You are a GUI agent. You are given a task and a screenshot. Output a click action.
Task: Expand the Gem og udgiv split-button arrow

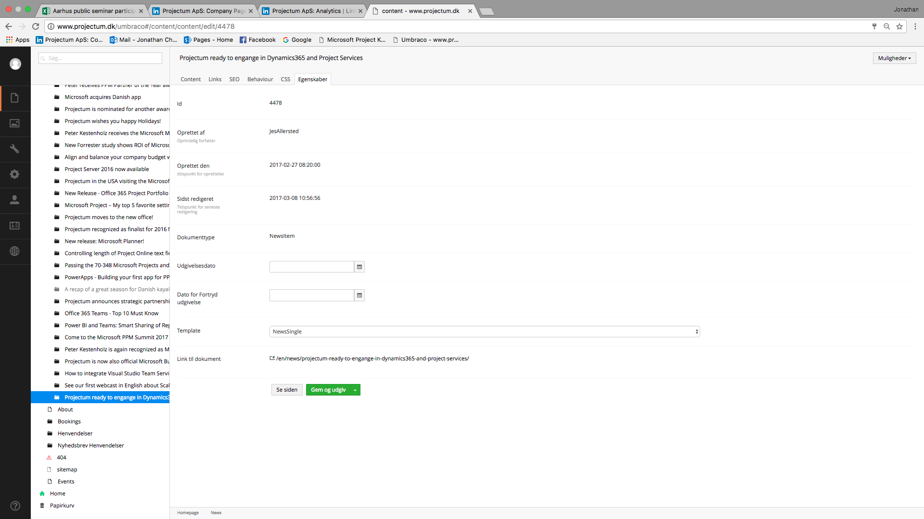point(355,390)
